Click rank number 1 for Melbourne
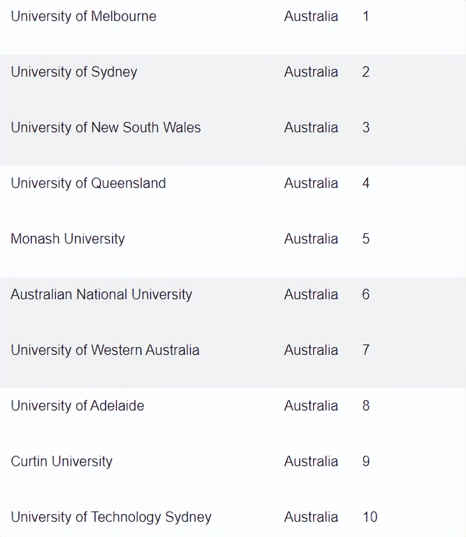The width and height of the screenshot is (466, 537). 366,16
